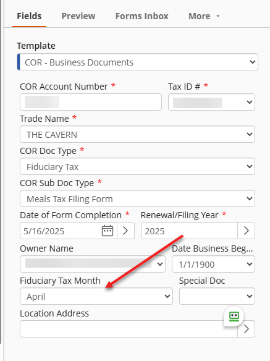The width and height of the screenshot is (270, 361).
Task: Open the Template dropdown COR - Business Documents
Action: (138, 62)
